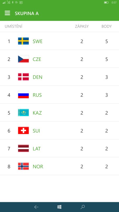Tap the Denmark flag icon

click(x=24, y=77)
